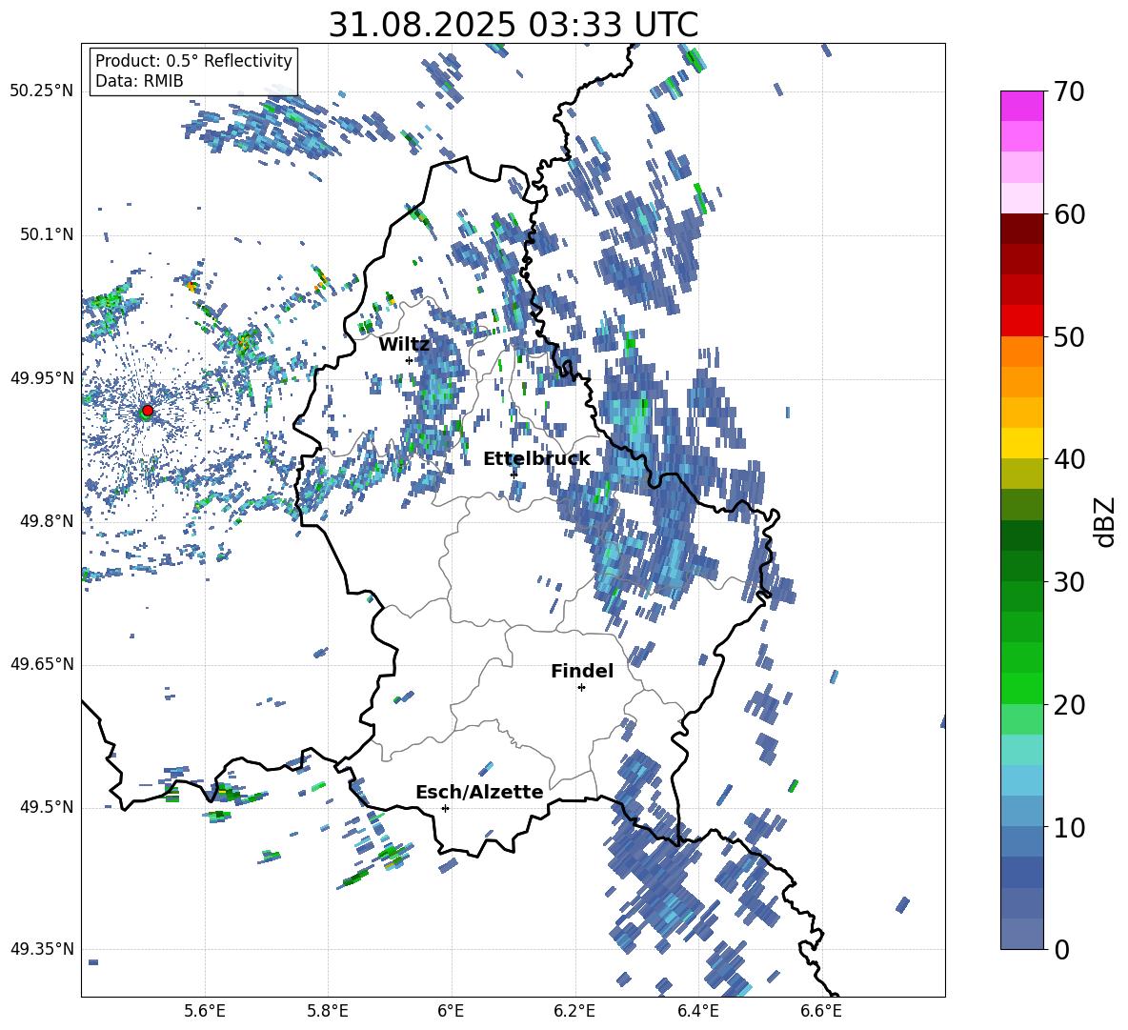Image resolution: width=1128 pixels, height=1030 pixels.
Task: Click the 5.8°E longitude label
Action: (328, 1011)
